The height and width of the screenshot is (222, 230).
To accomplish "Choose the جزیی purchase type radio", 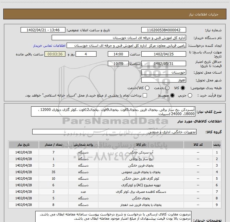I will pyautogui.click(x=190, y=95).
